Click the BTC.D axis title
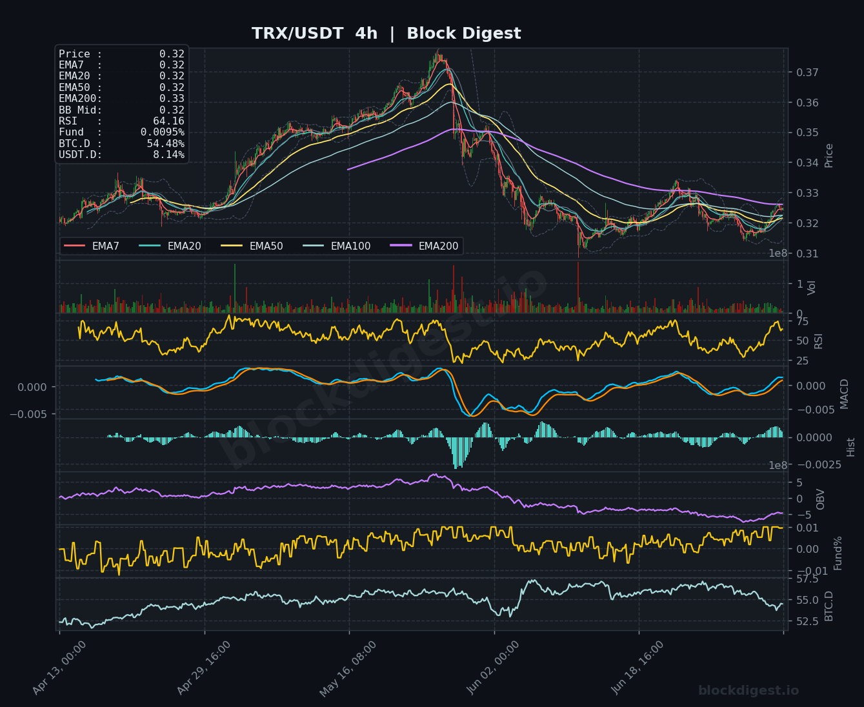The image size is (864, 707). point(829,606)
